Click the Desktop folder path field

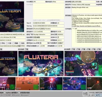tap(12, 46)
